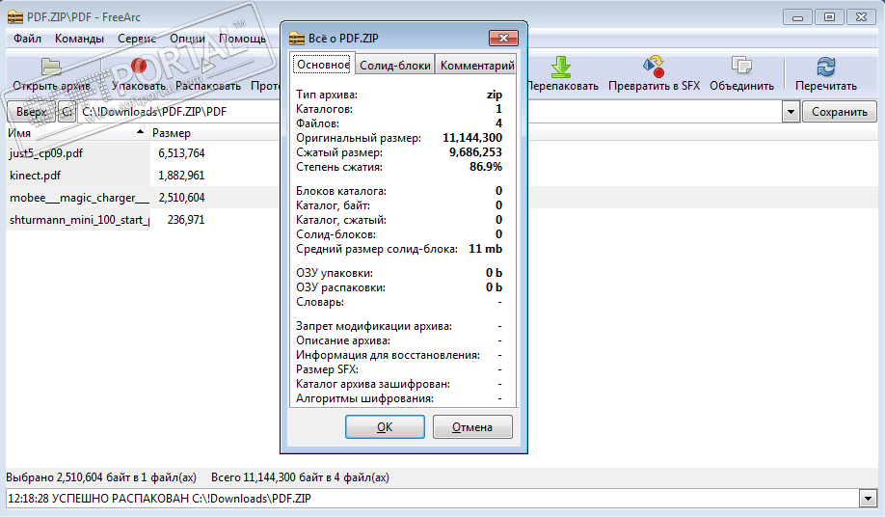Minimize the FreeArc main window

[797, 17]
